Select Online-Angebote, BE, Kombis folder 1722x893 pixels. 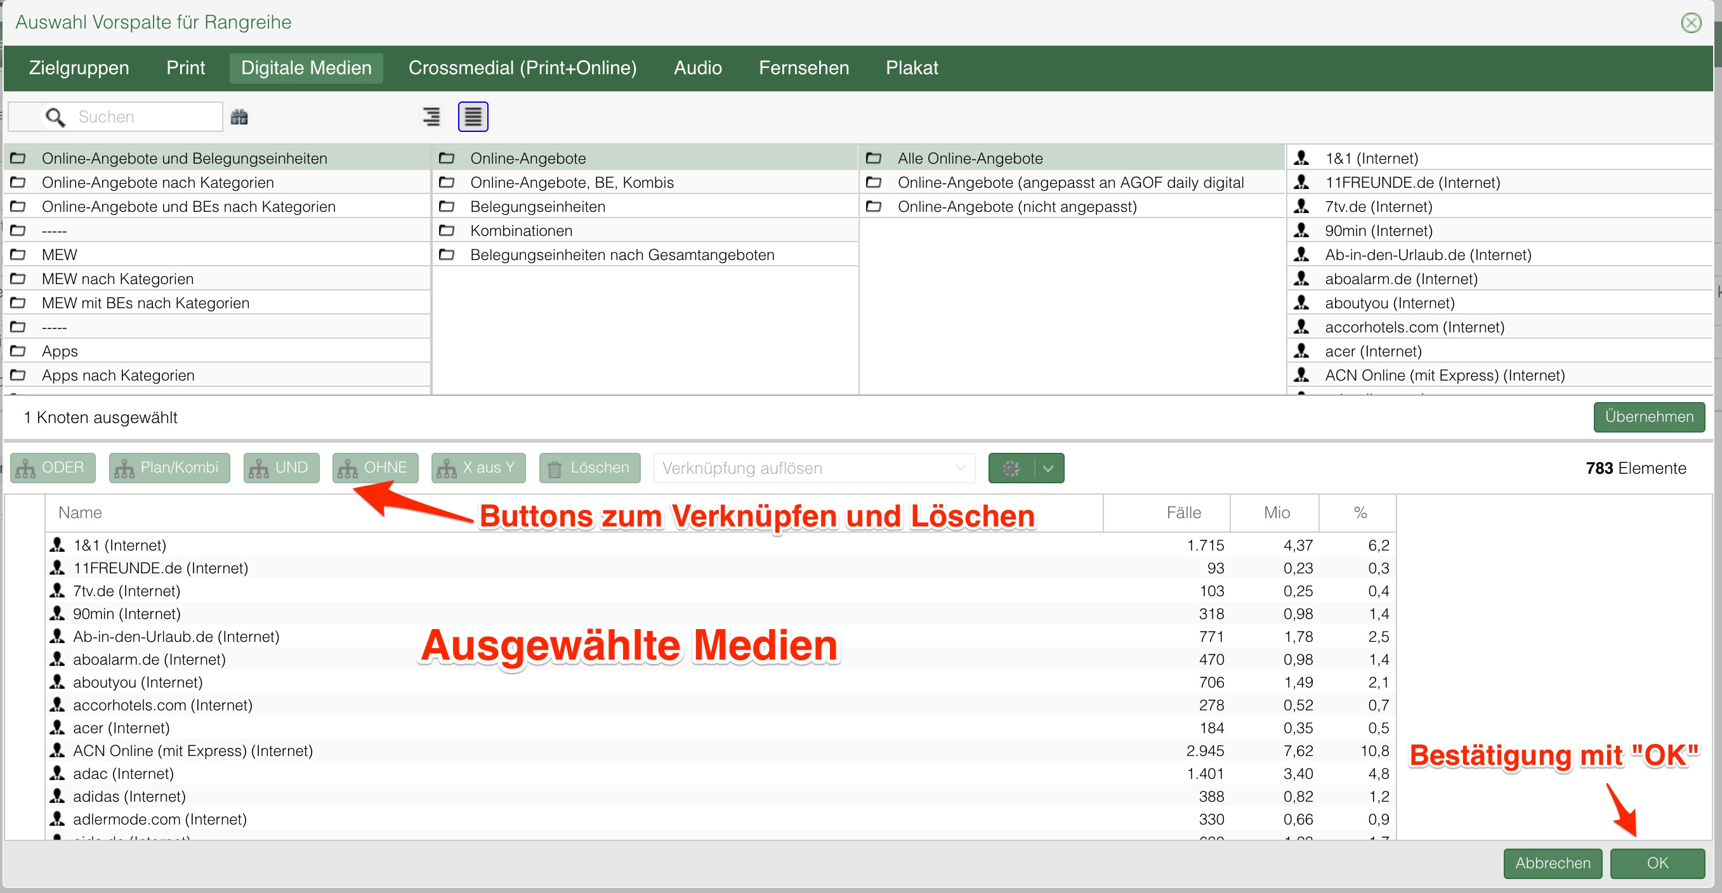645,183
